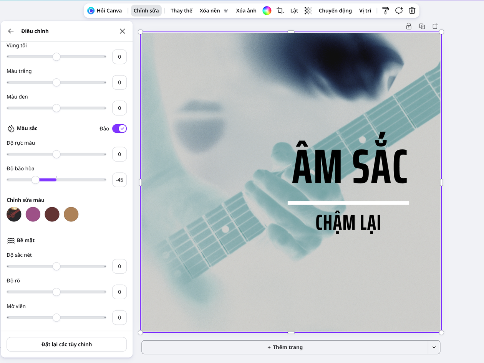Click the Màu đen value field
This screenshot has height=363, width=484.
(119, 108)
